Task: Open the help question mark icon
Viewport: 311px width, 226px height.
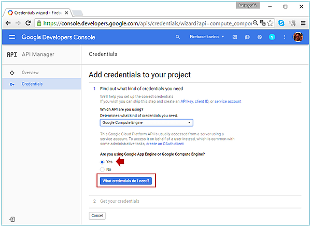Action: tap(260, 37)
